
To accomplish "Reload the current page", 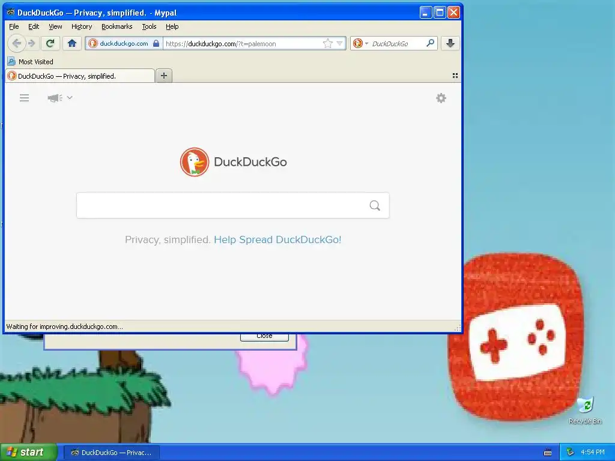I will pos(50,43).
